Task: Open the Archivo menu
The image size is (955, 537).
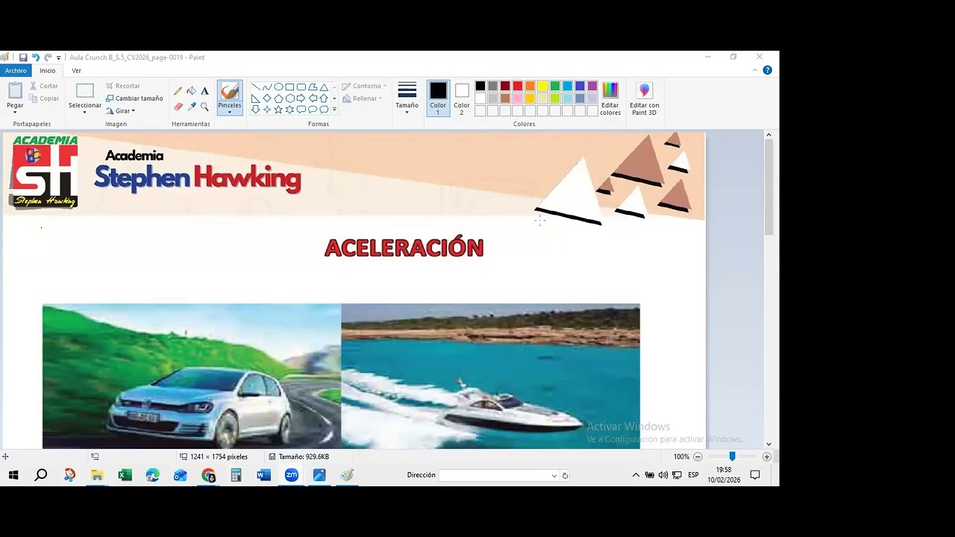Action: tap(16, 71)
